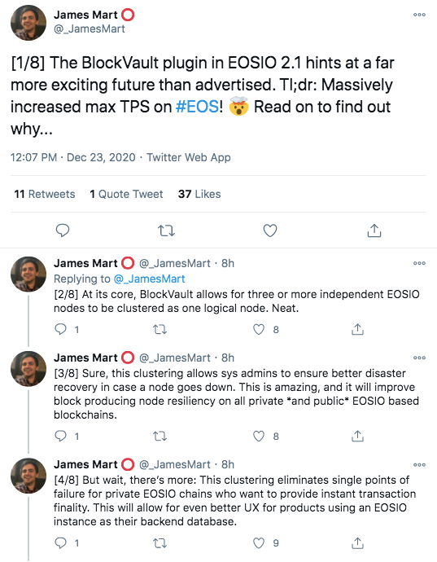Retweet the main BlockVault tweet
The image size is (437, 562).
166,231
